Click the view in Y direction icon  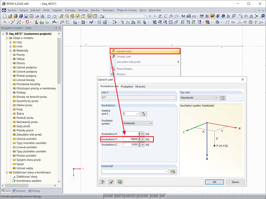(x=188, y=22)
